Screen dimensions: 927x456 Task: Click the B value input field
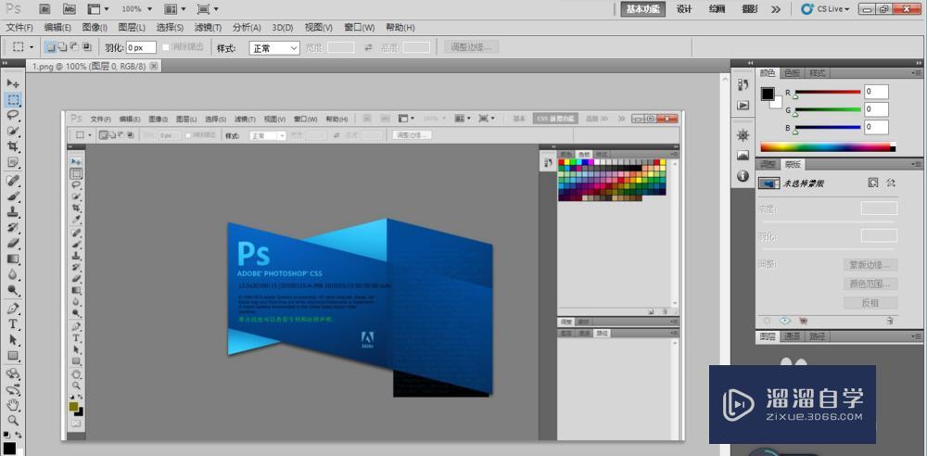tap(876, 127)
